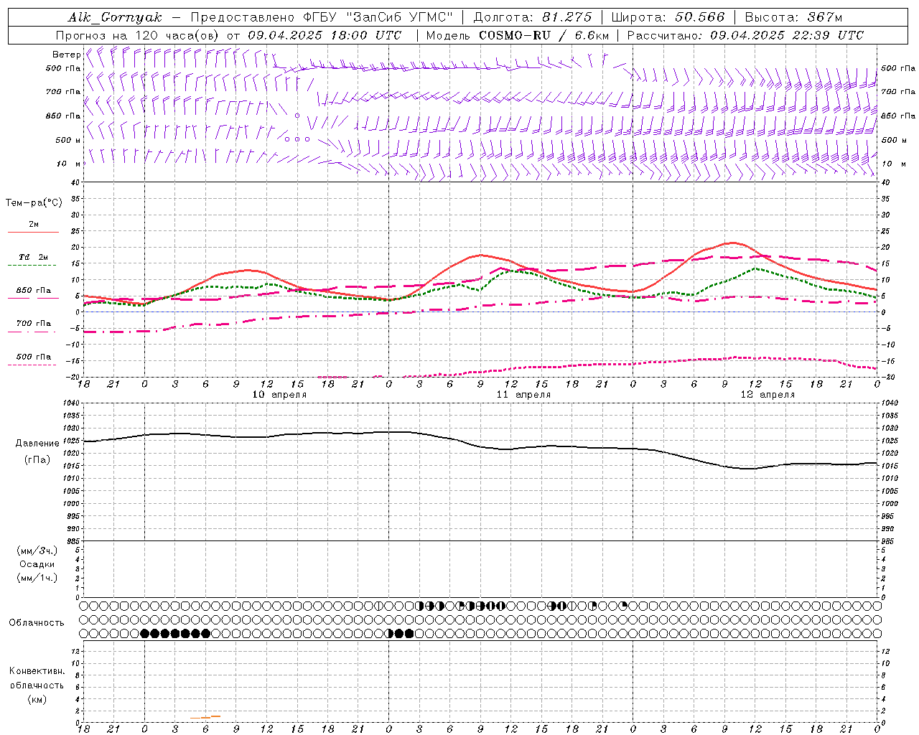Click the Облачность cloud cover label
Image resolution: width=919 pixels, height=735 pixels.
pos(37,622)
